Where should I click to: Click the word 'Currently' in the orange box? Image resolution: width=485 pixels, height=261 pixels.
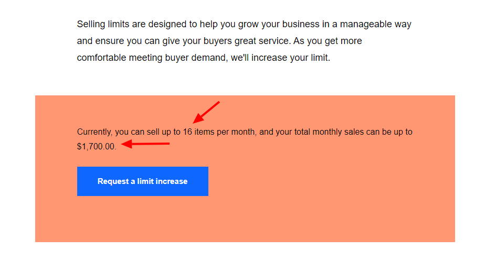click(x=94, y=132)
